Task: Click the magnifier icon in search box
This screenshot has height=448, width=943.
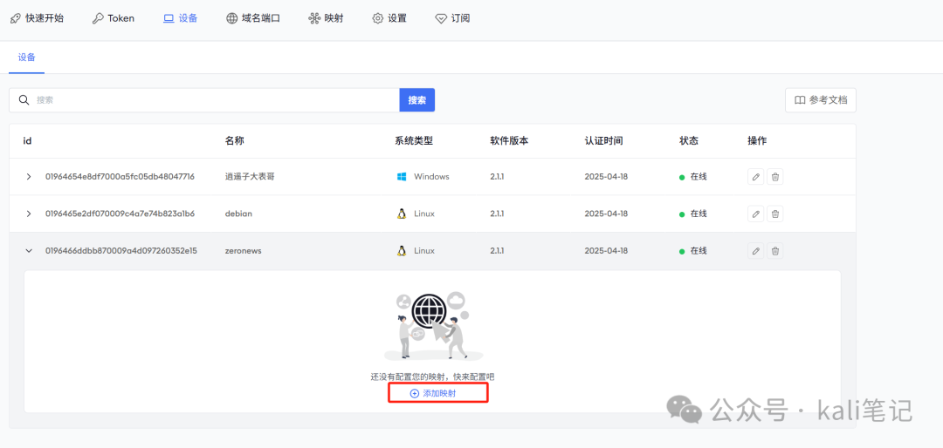Action: [24, 100]
